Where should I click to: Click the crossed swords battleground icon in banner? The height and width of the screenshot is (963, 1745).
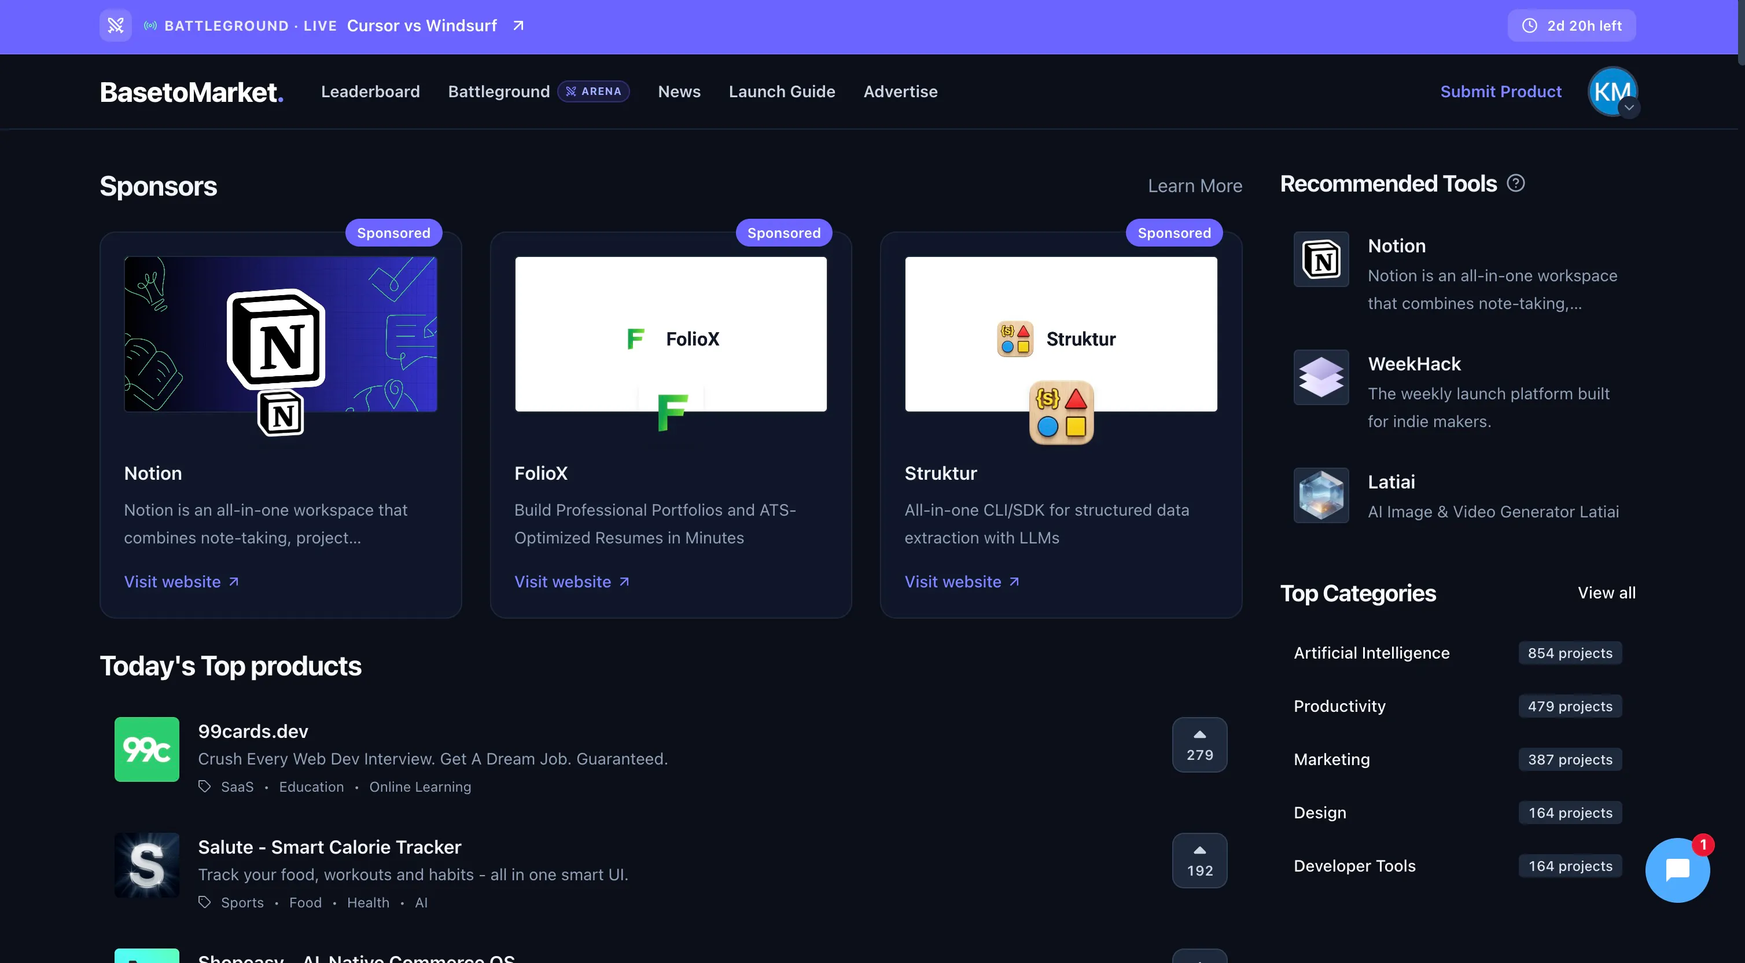point(115,25)
